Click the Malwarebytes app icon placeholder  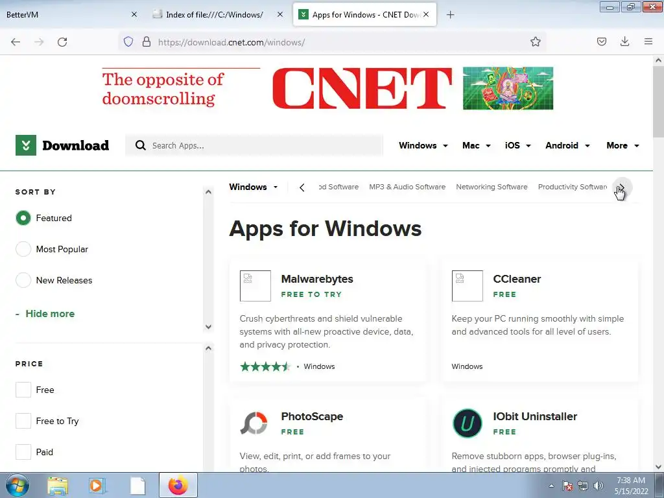coord(255,286)
